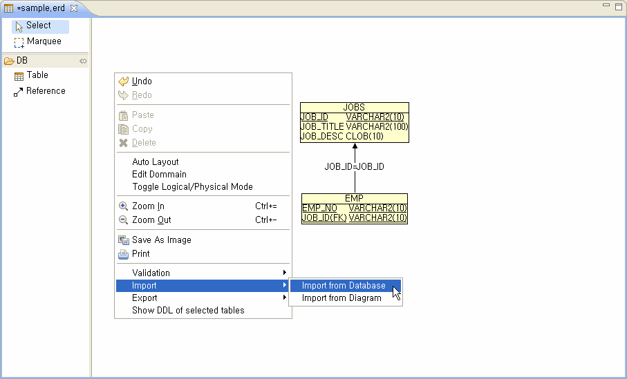627x379 pixels.
Task: Run Auto Layout on diagram
Action: 155,162
